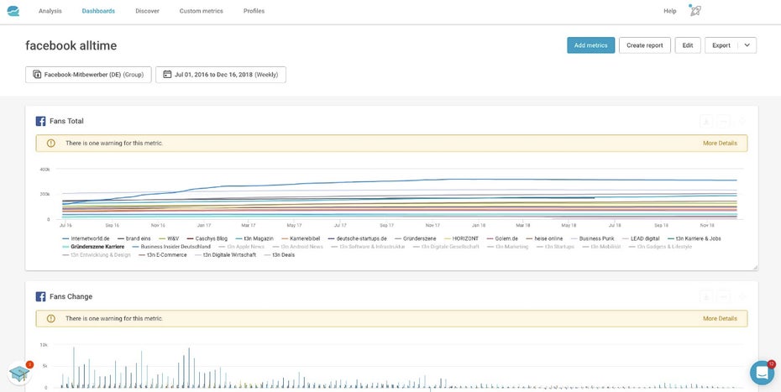Screen dimensions: 781x392
Task: Click the Add metrics button
Action: click(x=590, y=45)
